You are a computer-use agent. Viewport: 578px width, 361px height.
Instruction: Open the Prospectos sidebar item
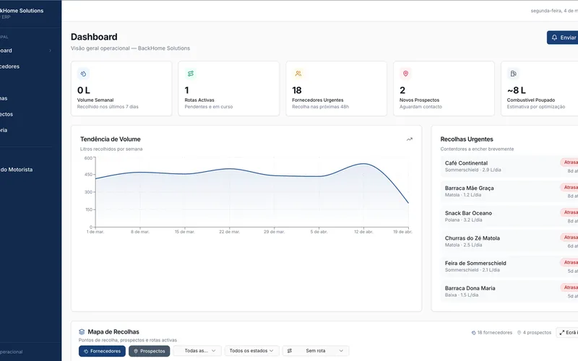tap(26, 114)
